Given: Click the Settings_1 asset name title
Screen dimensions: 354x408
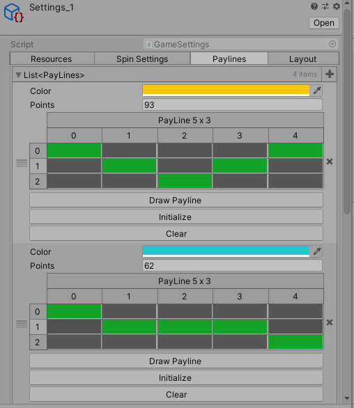Looking at the screenshot, I should pyautogui.click(x=52, y=7).
